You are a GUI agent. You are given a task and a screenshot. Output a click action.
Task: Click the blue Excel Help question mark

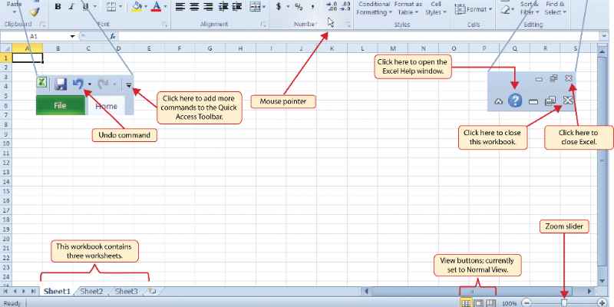(x=515, y=101)
